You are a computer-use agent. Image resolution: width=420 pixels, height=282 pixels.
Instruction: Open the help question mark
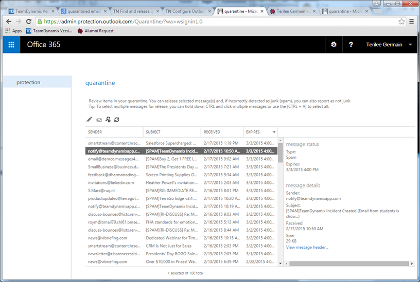pyautogui.click(x=351, y=45)
